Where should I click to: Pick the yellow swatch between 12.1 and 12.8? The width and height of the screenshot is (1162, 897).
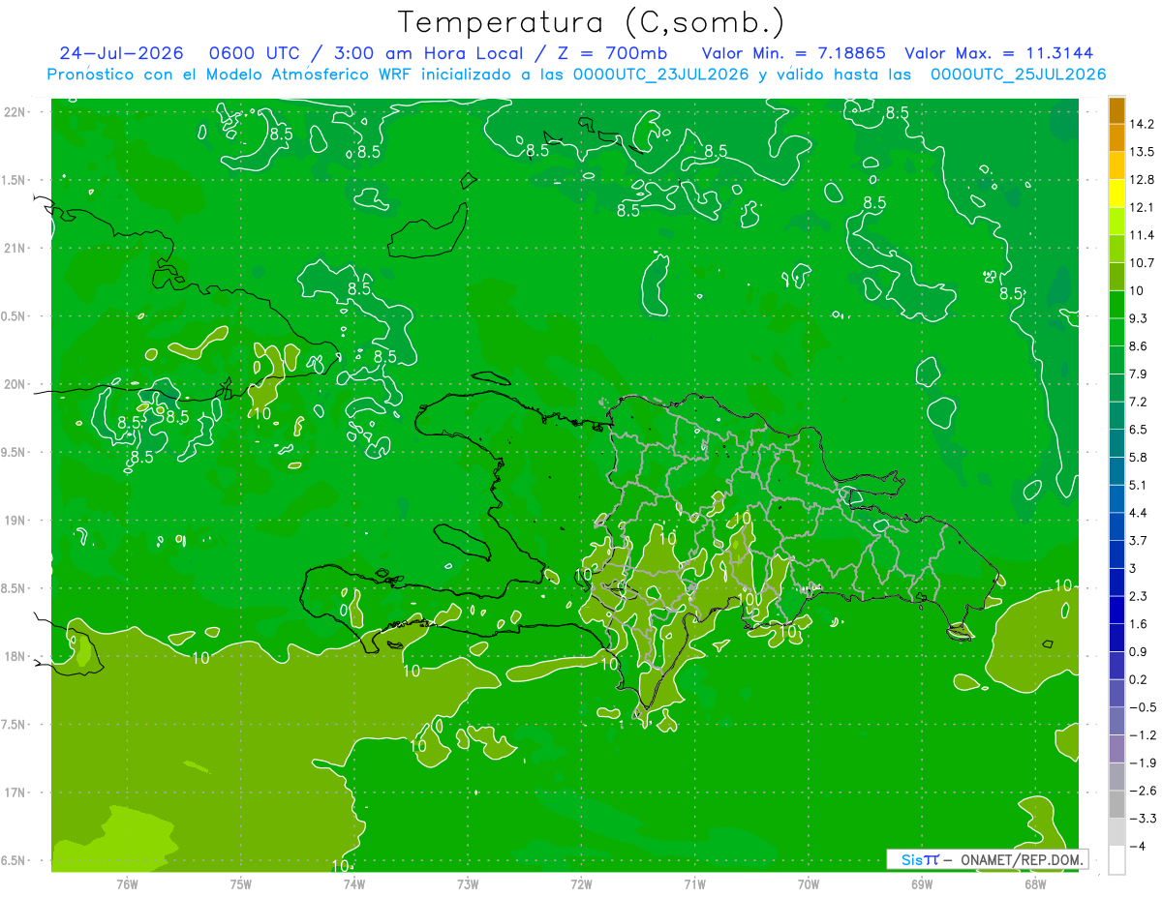coord(1116,194)
